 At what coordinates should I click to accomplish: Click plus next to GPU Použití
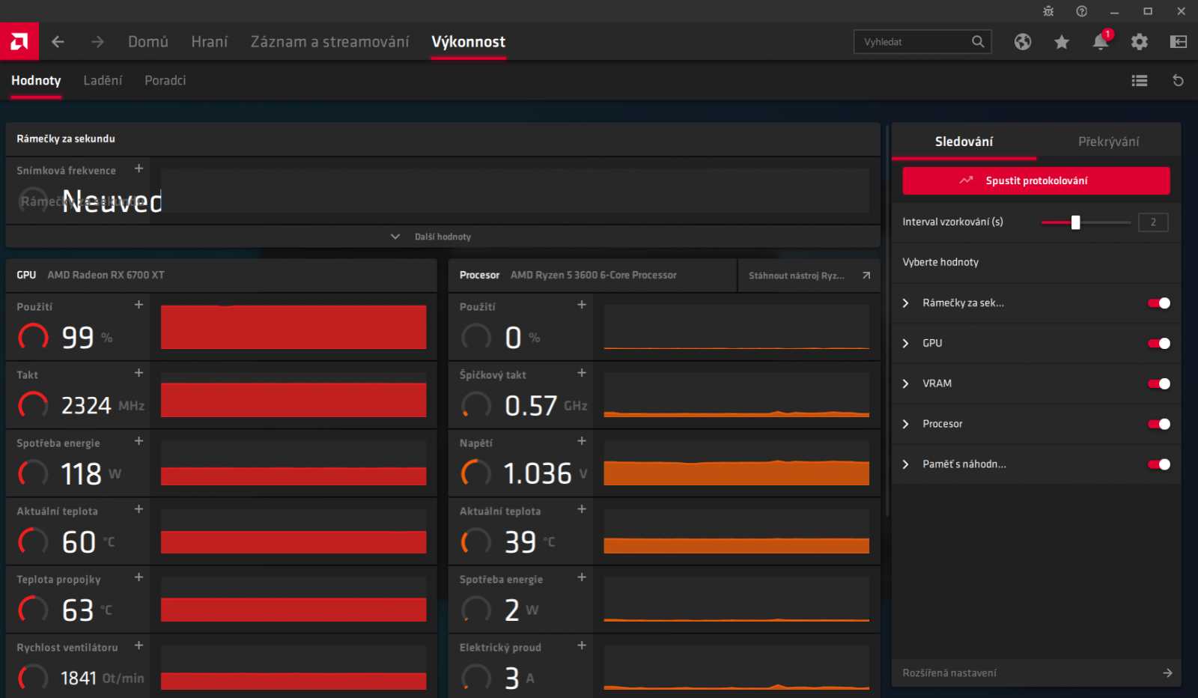[139, 305]
